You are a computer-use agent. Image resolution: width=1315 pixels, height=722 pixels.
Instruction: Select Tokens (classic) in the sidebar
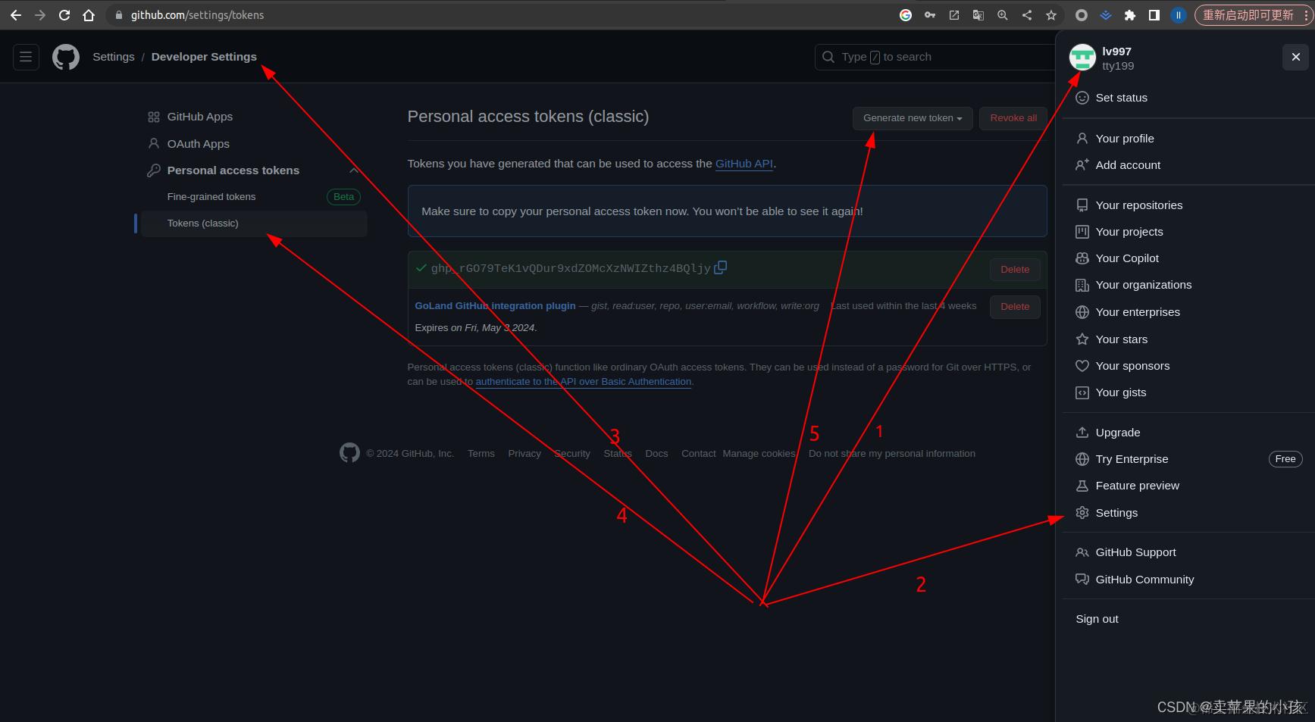click(203, 223)
